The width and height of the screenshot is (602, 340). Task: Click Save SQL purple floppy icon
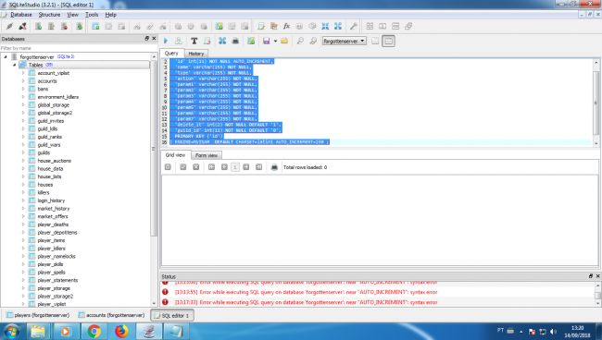pos(266,41)
